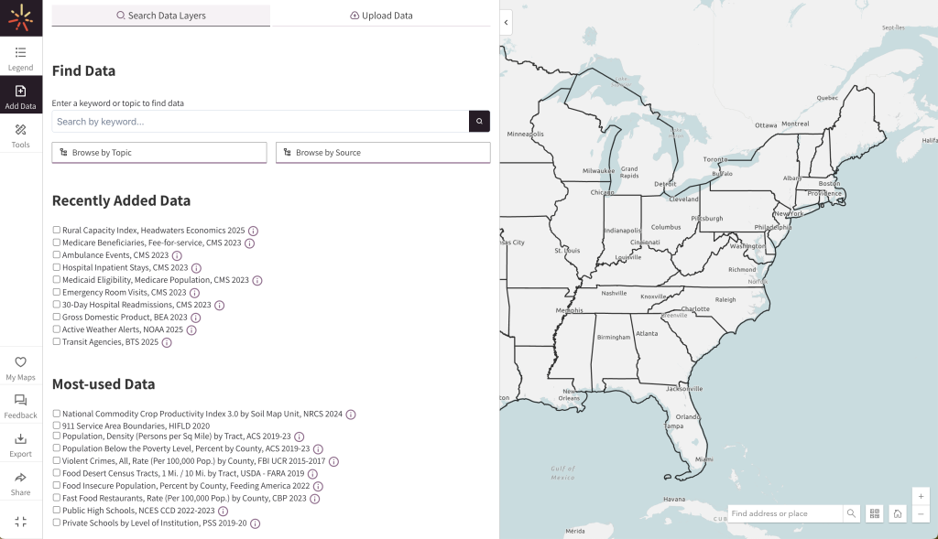Click the basemap gallery grid icon

coord(875,513)
